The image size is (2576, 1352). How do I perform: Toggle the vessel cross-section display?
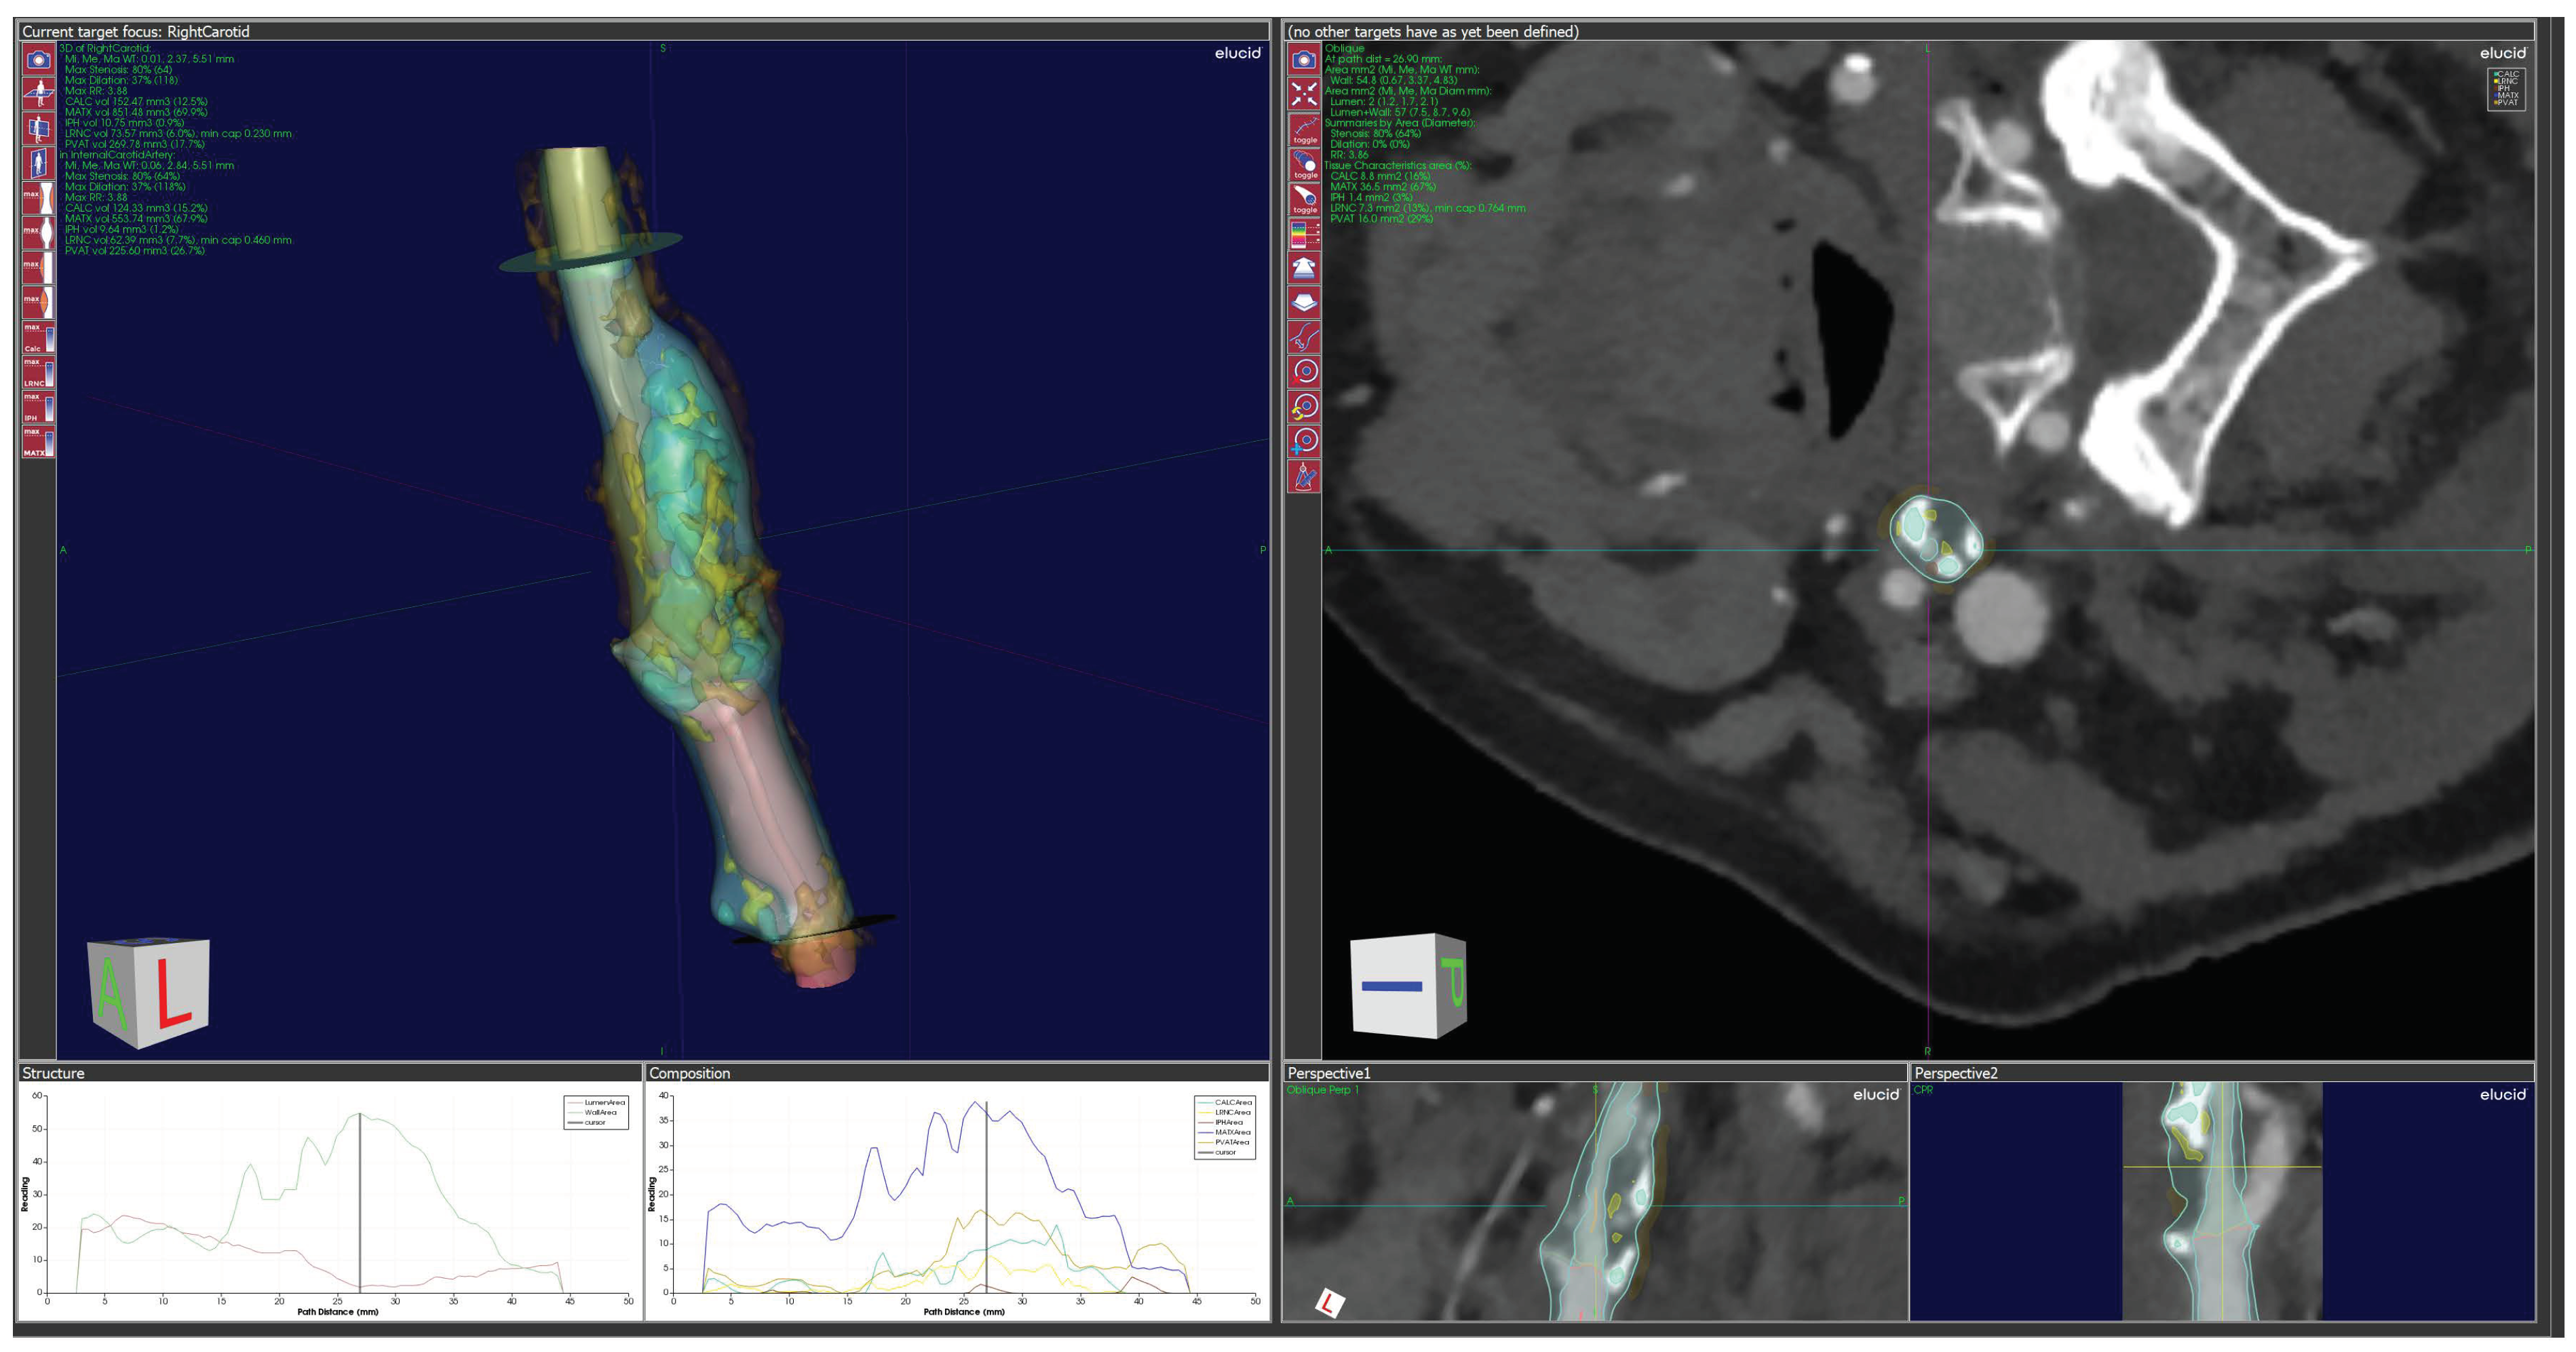point(1304,199)
